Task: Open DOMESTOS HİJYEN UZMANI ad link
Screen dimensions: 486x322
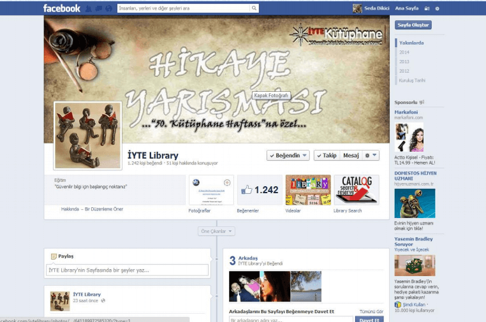Action: [x=415, y=176]
